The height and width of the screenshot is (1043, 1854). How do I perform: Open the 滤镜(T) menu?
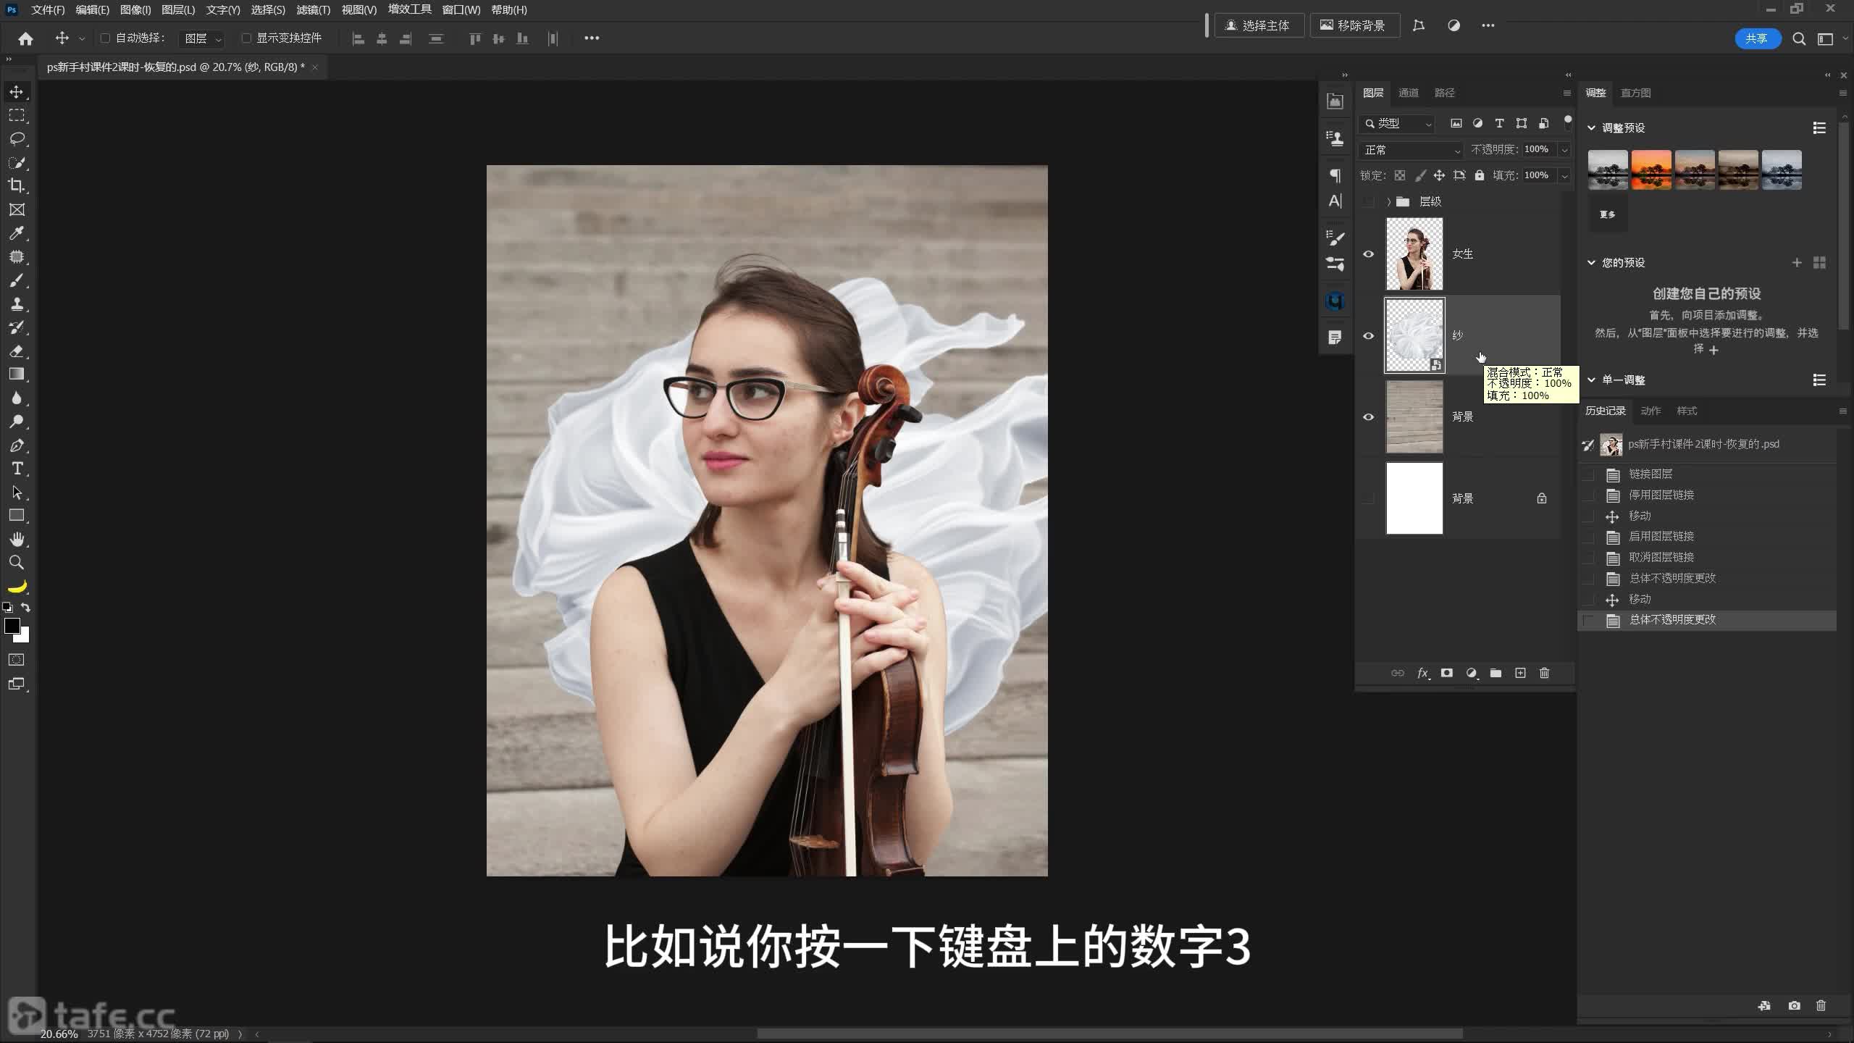313,9
